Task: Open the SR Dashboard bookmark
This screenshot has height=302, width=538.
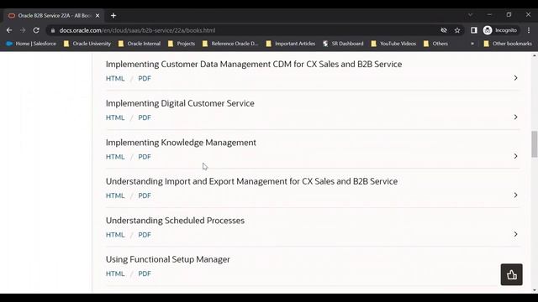Action: point(343,44)
